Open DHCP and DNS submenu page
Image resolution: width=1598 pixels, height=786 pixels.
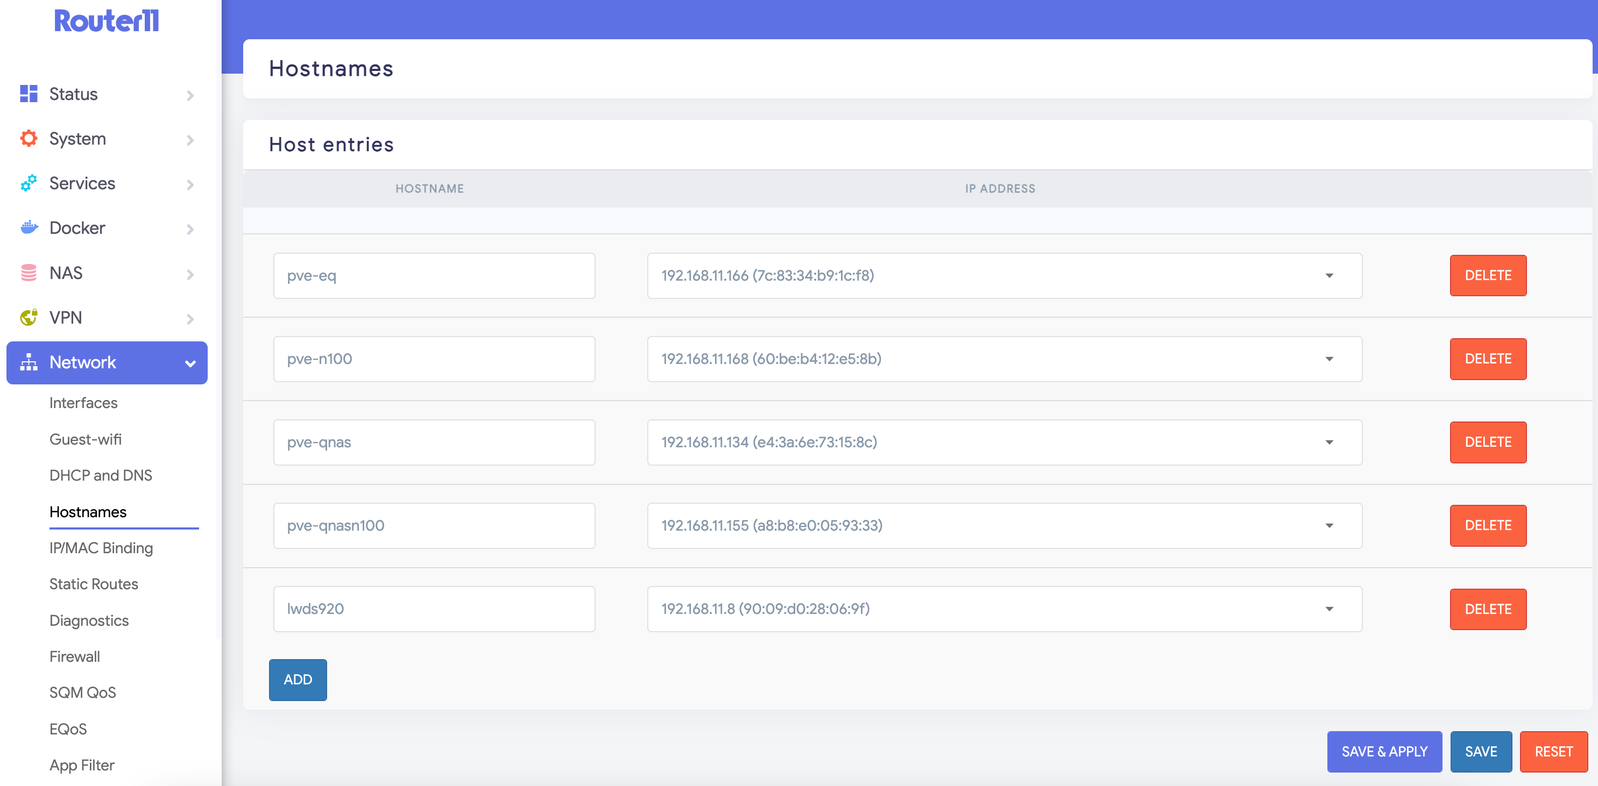coord(101,475)
